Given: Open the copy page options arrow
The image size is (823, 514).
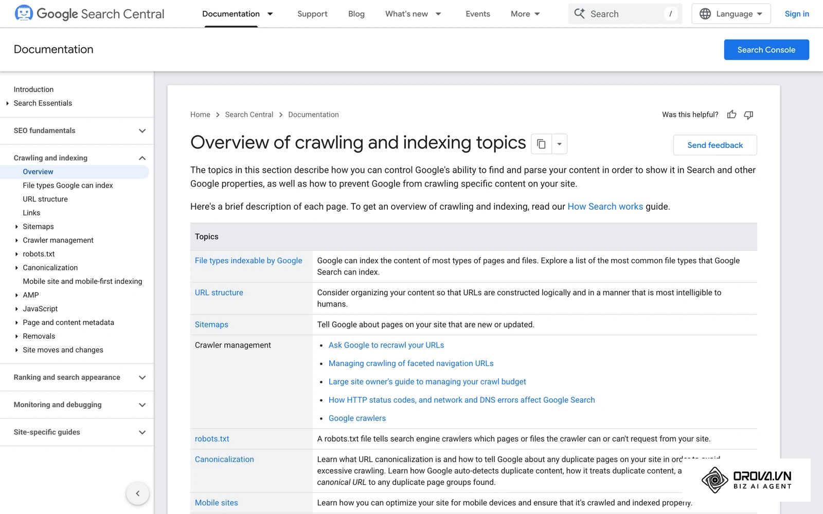Looking at the screenshot, I should [x=559, y=144].
